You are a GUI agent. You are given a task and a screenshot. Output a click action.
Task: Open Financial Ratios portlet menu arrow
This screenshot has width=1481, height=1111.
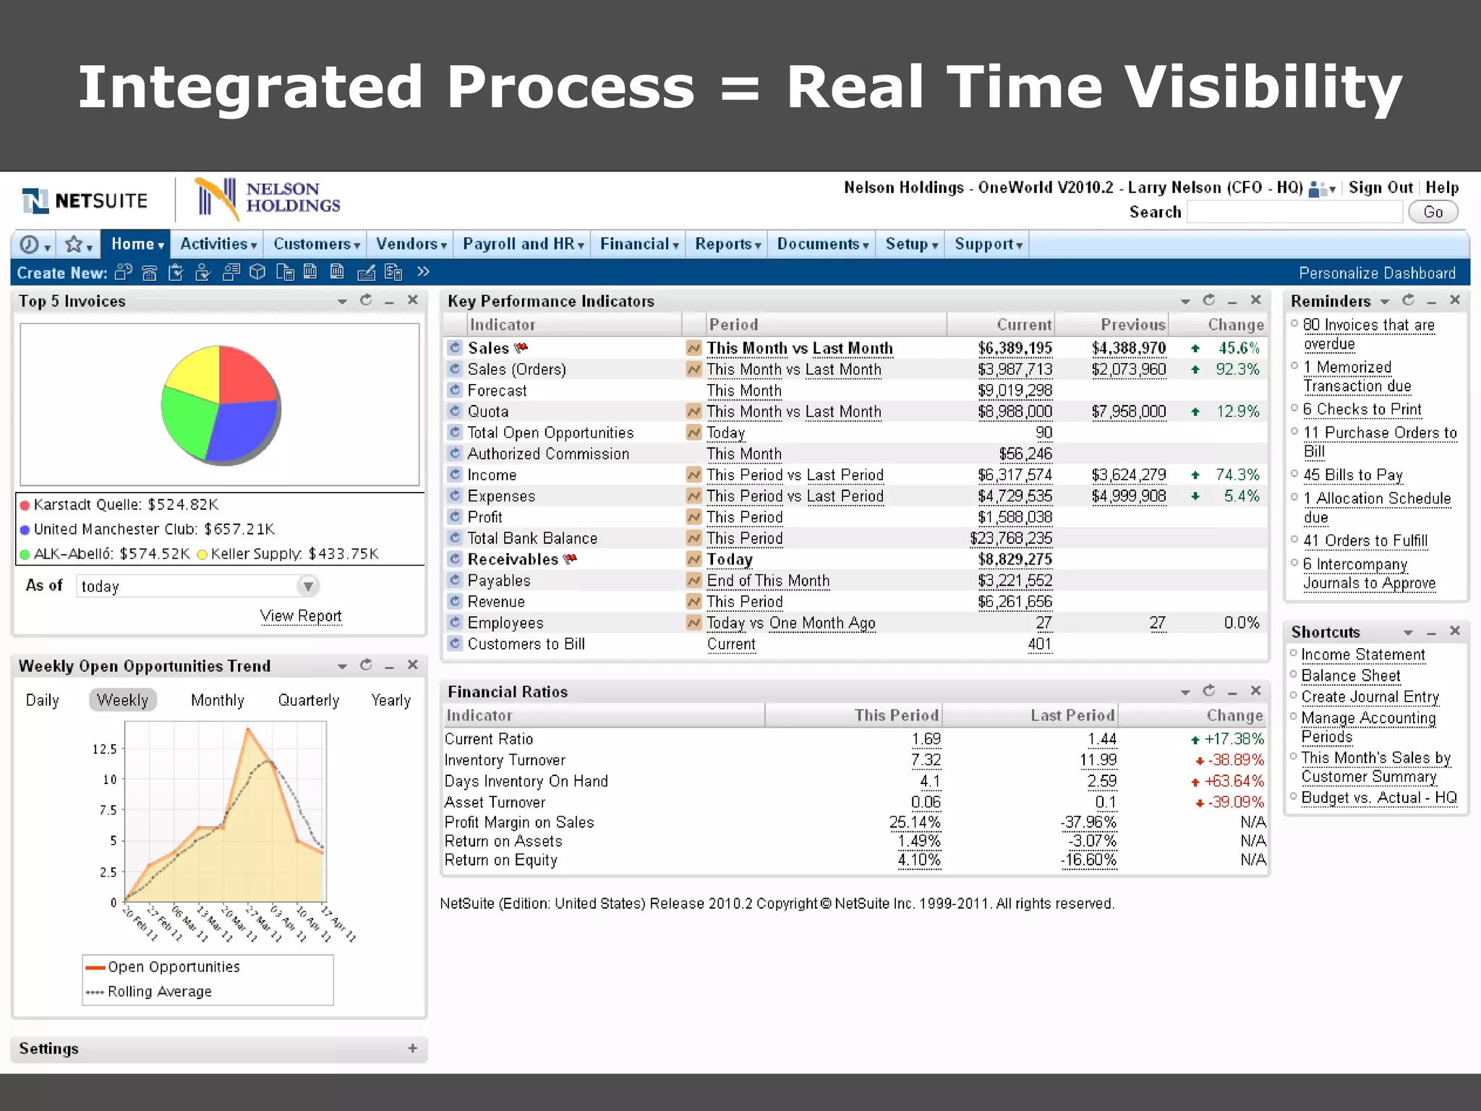(x=1185, y=692)
